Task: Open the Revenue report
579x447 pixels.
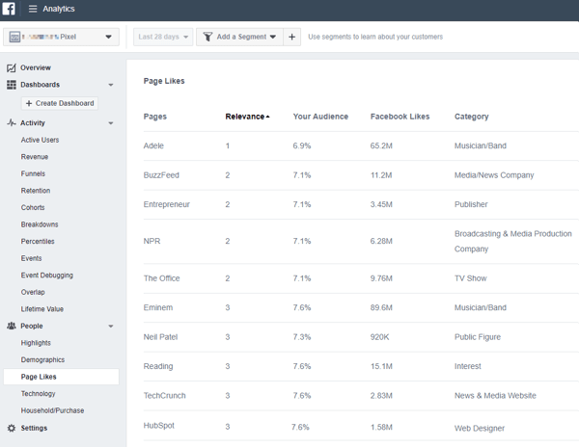Action: pyautogui.click(x=35, y=157)
